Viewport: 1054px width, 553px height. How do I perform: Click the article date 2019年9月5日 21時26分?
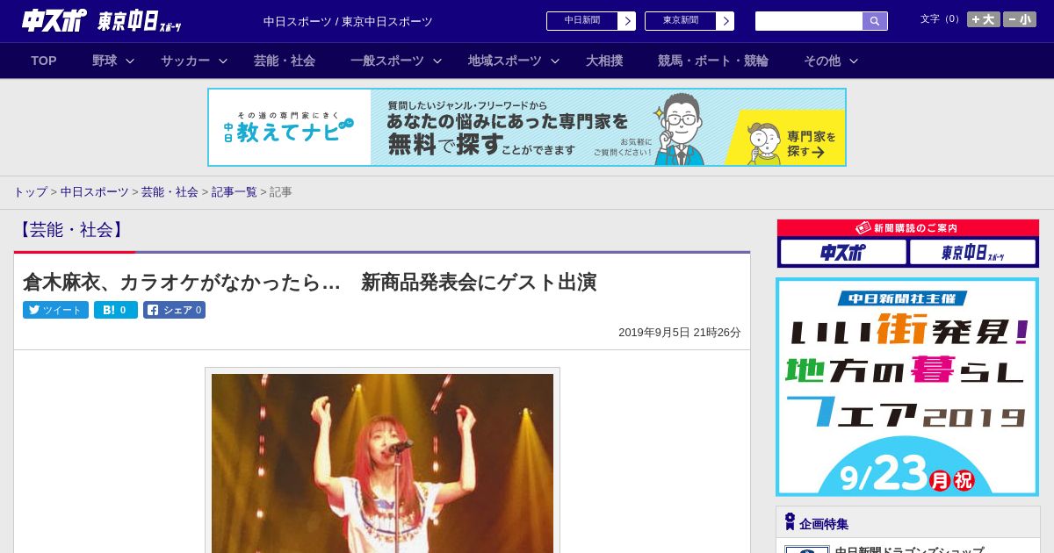point(680,332)
